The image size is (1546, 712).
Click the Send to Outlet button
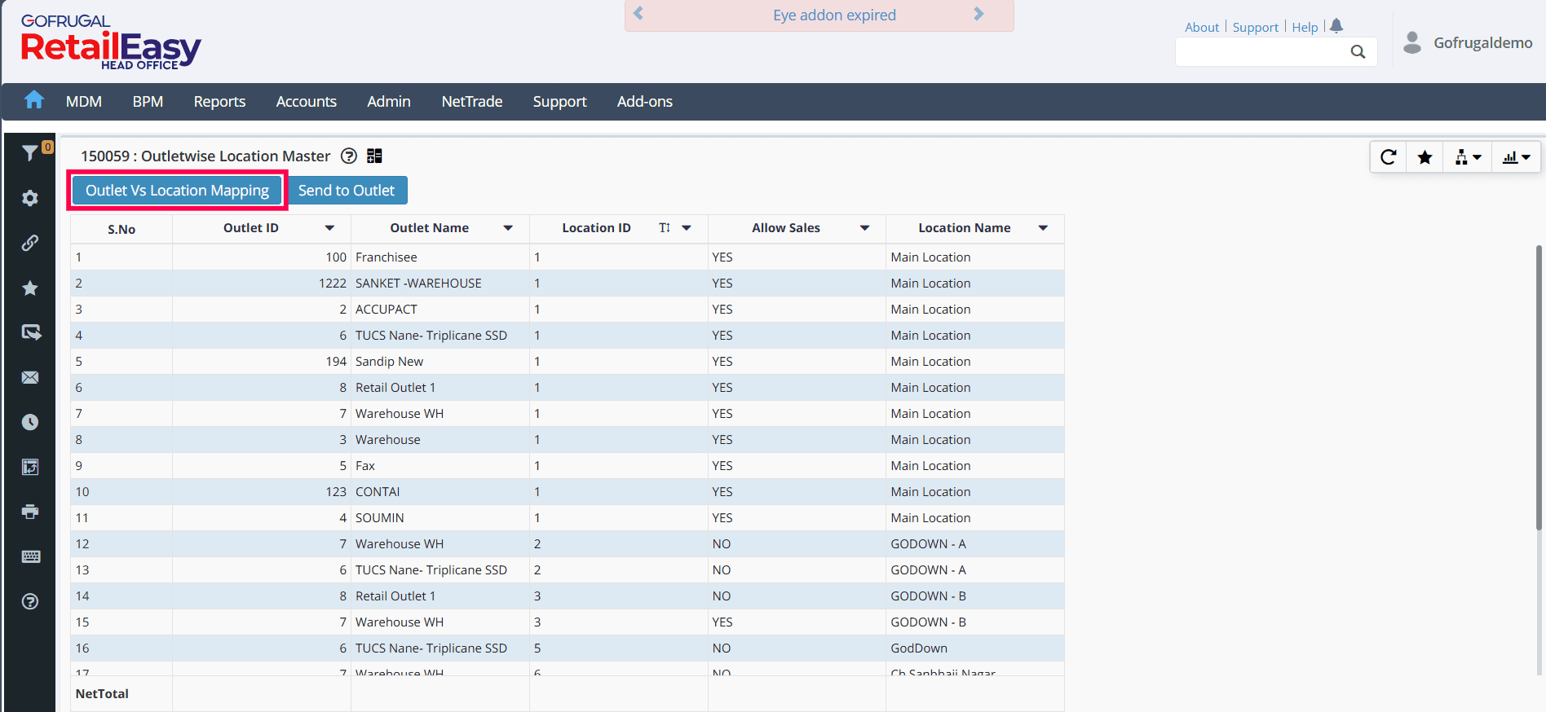(347, 191)
